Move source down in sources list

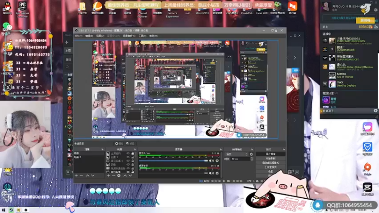[x=130, y=176]
